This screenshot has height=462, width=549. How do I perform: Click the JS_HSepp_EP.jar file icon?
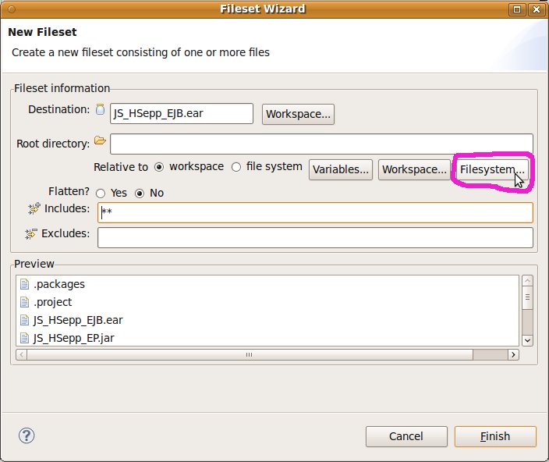(x=24, y=338)
